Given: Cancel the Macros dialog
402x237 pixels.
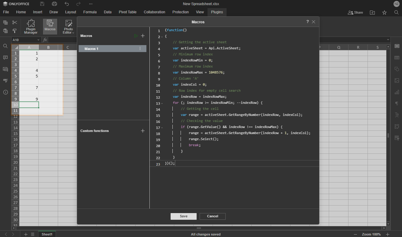Looking at the screenshot, I should (213, 216).
